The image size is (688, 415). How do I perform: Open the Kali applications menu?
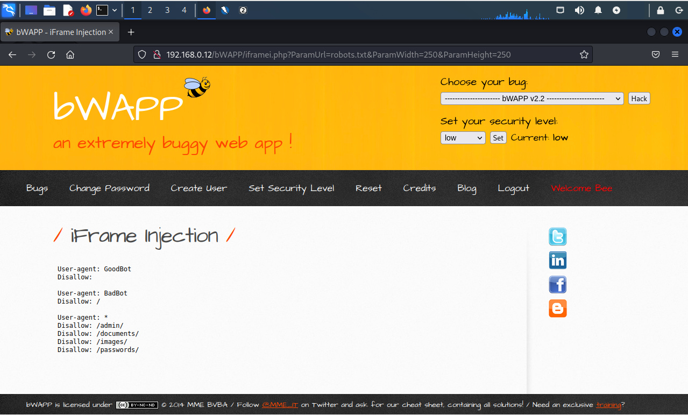[x=9, y=10]
